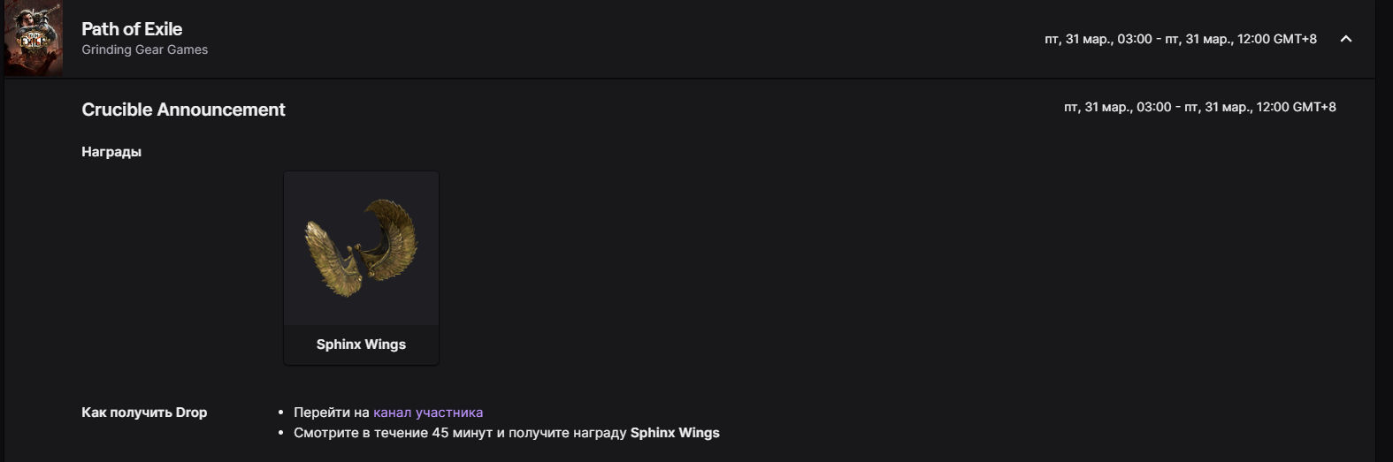The height and width of the screenshot is (462, 1393).
Task: Click the Перейти на text
Action: click(x=331, y=413)
